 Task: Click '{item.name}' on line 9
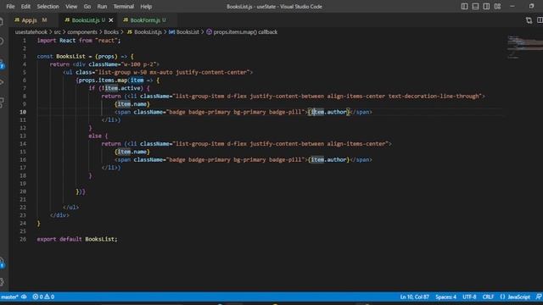132,104
